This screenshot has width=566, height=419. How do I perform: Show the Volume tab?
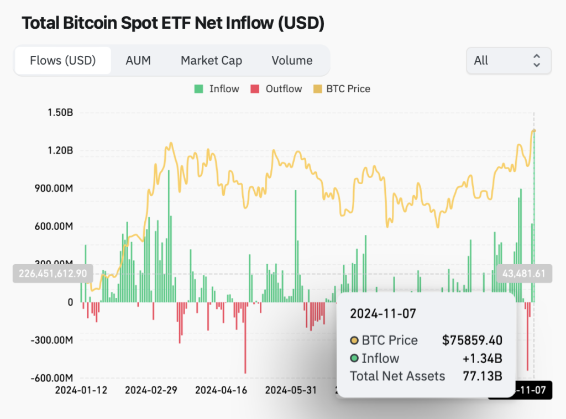pos(292,60)
